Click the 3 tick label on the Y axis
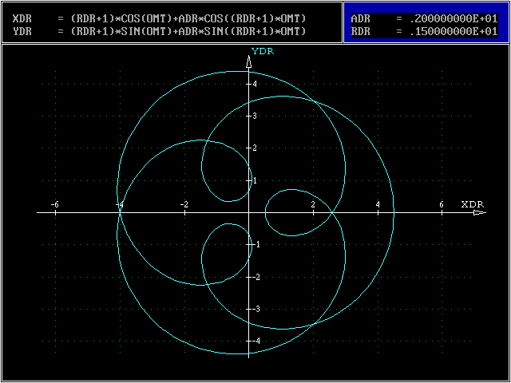Screen dimensions: 511x383 [x=255, y=116]
